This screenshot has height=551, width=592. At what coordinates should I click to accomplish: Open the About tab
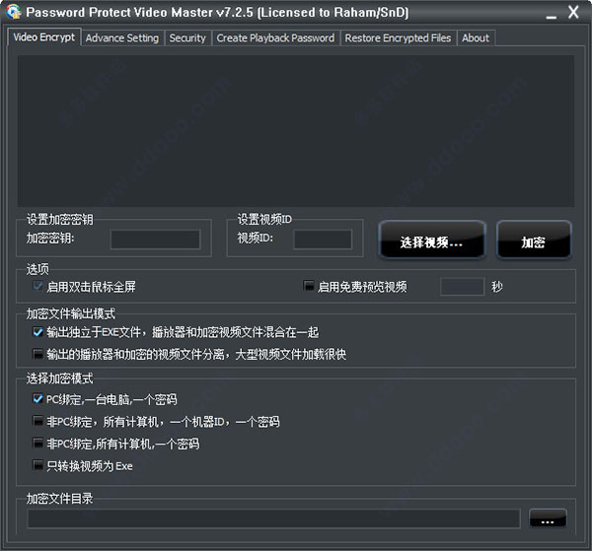[476, 38]
